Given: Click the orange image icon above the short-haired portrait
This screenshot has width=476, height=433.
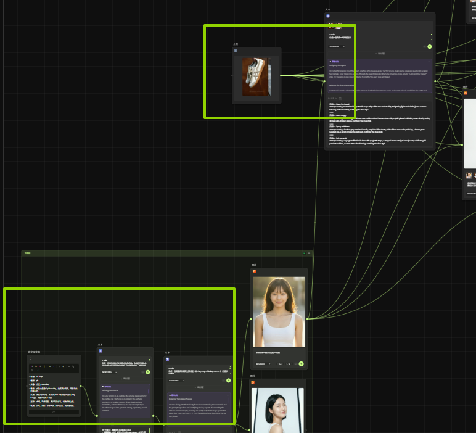Looking at the screenshot, I should tap(253, 382).
